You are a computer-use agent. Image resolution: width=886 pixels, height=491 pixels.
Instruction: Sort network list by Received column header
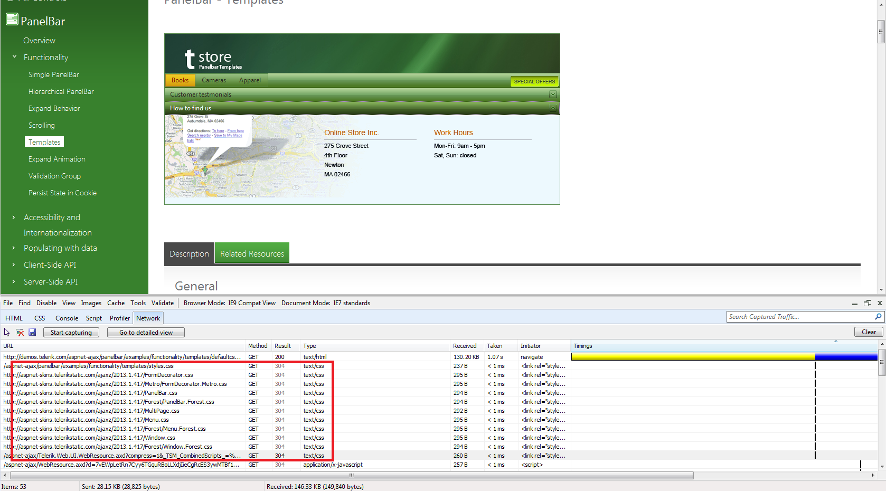[467, 346]
